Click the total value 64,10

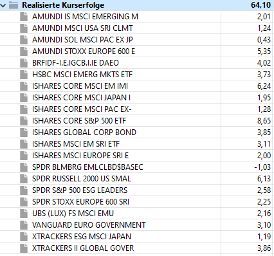[x=260, y=5]
